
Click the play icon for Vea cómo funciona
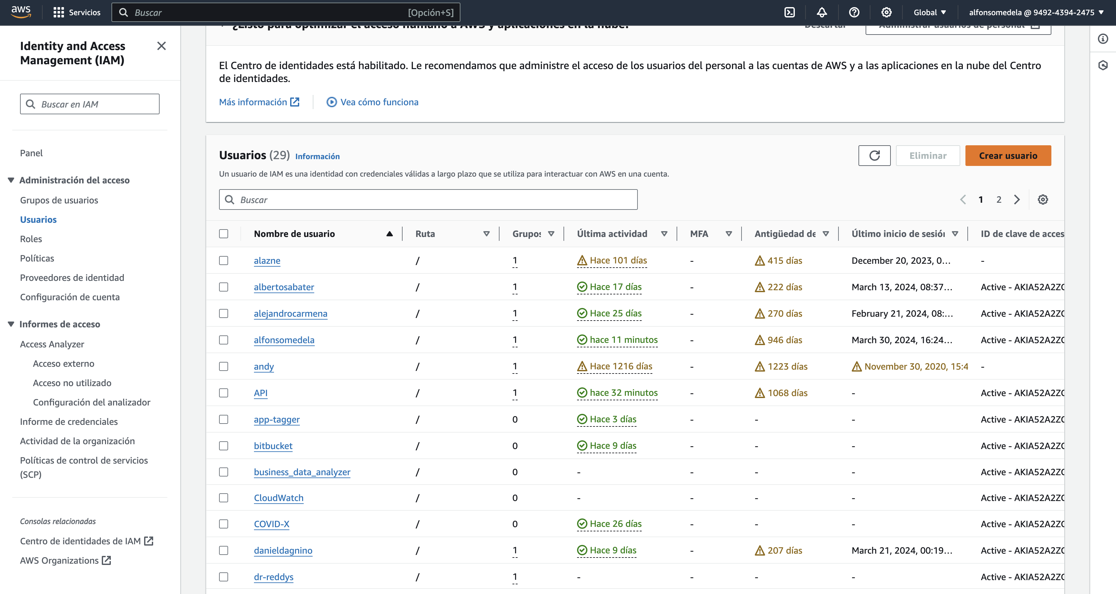point(332,102)
